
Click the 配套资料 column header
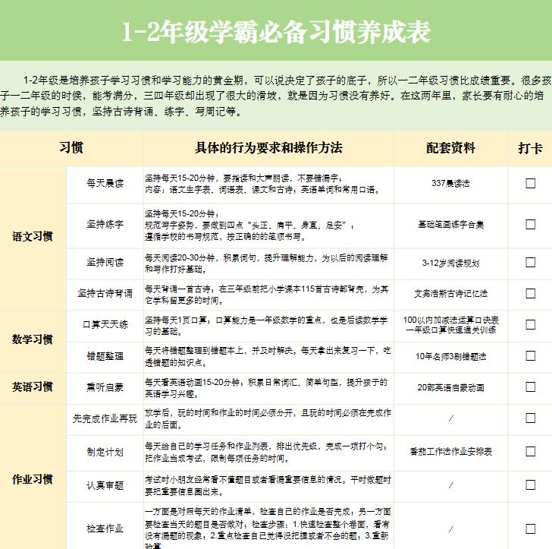tap(450, 148)
